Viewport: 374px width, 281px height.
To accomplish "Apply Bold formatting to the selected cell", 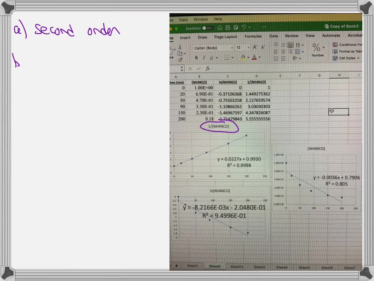I will click(x=196, y=57).
